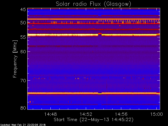
Task: Click the title 'Solar radio Flux (Glasgow)'
Action: point(93,4)
